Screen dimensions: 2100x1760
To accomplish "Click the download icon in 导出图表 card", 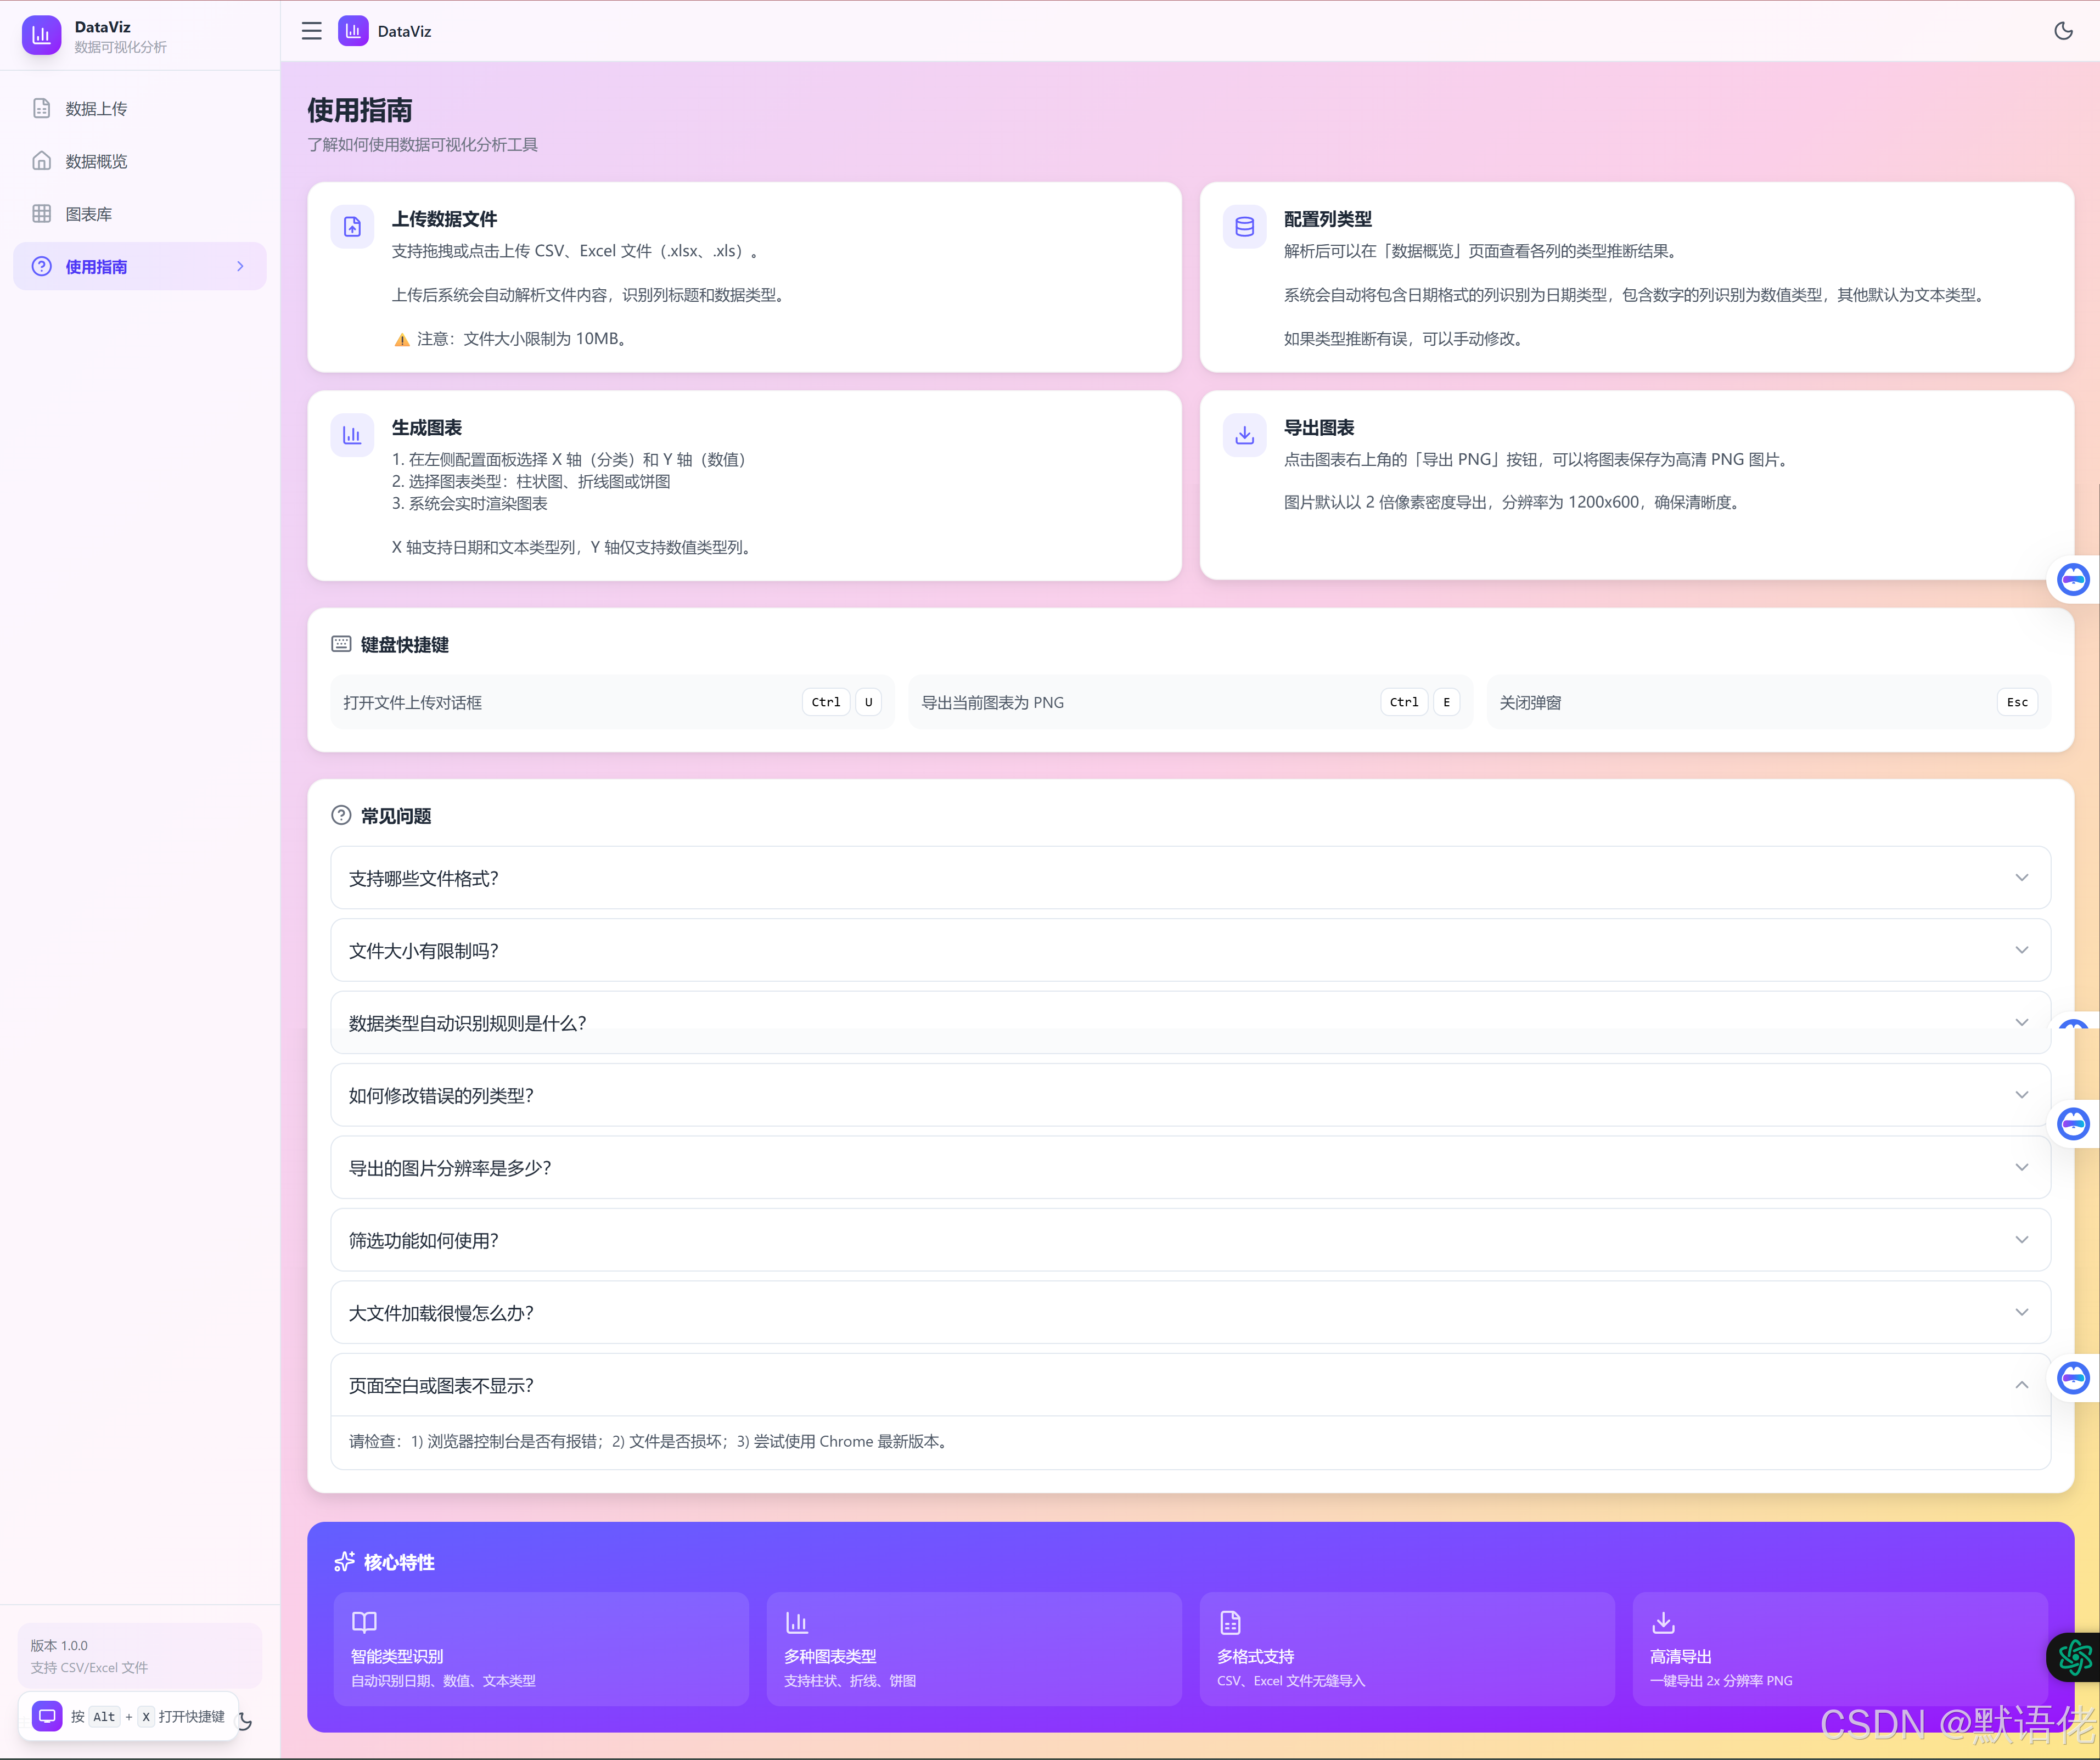I will pos(1244,435).
